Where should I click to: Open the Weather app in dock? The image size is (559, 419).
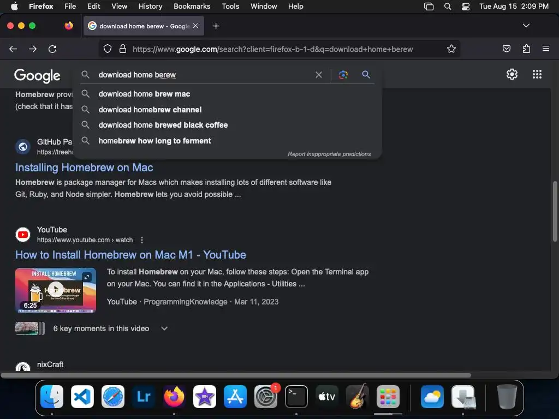pyautogui.click(x=432, y=397)
